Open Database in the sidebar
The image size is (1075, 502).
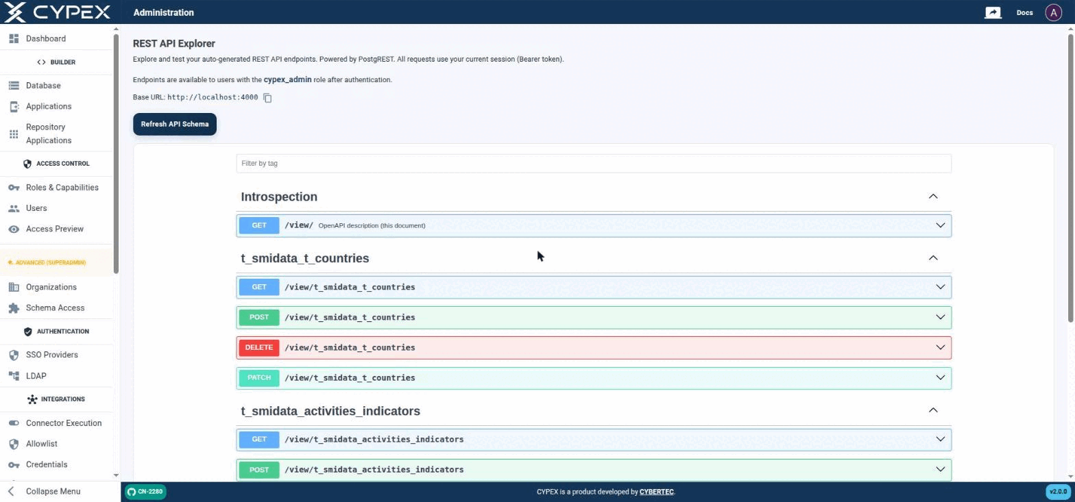(x=43, y=86)
